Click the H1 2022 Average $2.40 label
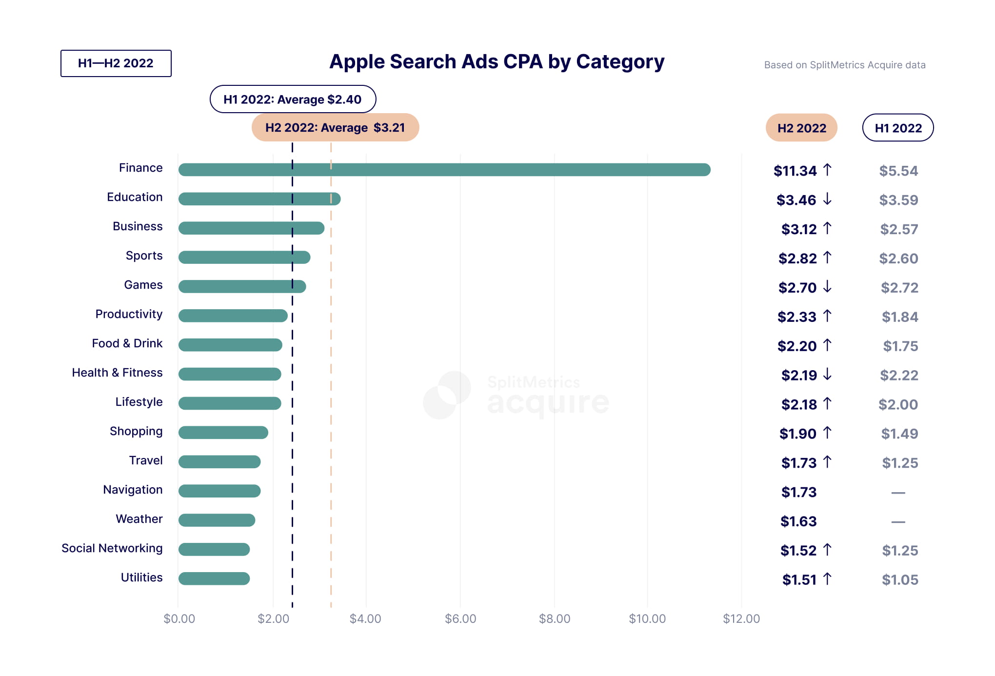The image size is (995, 676). coord(293,99)
